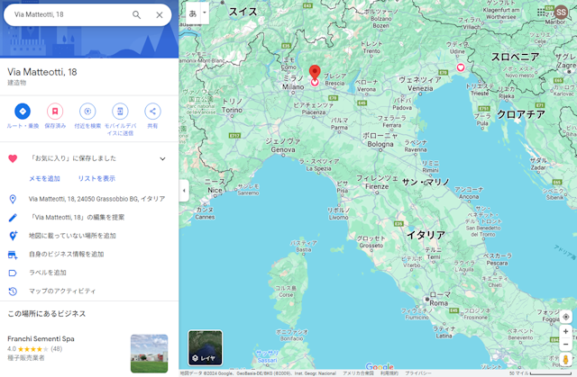Viewport: 577px width, 377px height.
Task: Open directions with the blue route icon
Action: tap(23, 112)
